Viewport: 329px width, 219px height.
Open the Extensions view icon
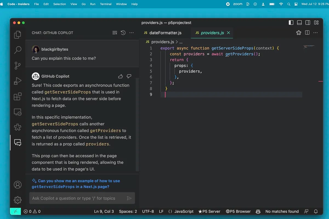pos(18,96)
